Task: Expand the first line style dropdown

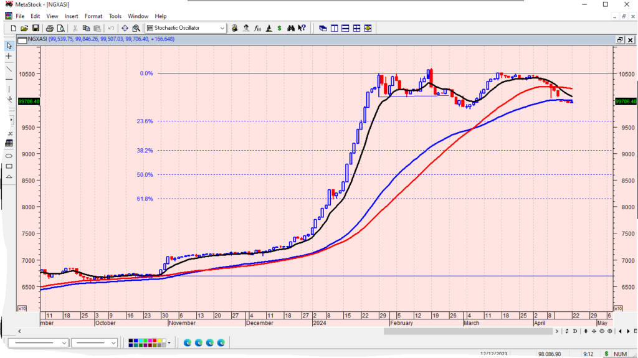Action: point(64,342)
